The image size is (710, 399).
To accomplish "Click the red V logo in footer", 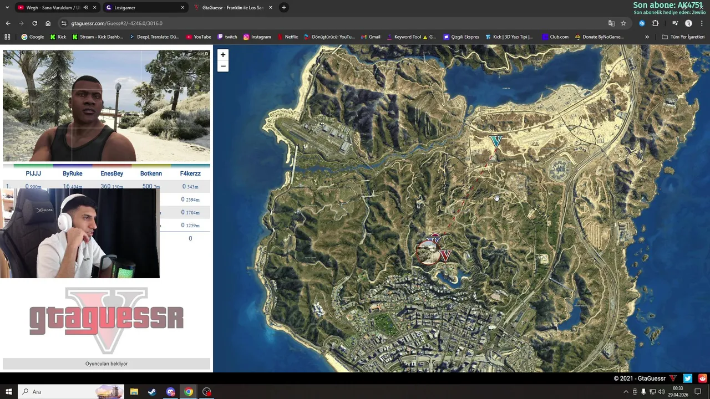I will pyautogui.click(x=673, y=378).
